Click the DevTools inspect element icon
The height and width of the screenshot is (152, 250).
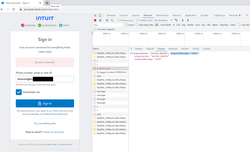click(x=95, y=15)
